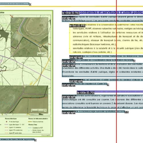
Task: Click the red vertical divider line
Action: 116,71
